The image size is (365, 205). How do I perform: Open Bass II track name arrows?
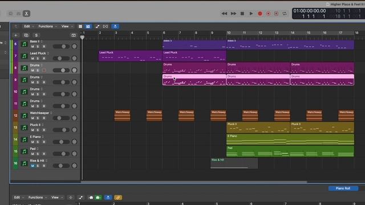[42, 42]
